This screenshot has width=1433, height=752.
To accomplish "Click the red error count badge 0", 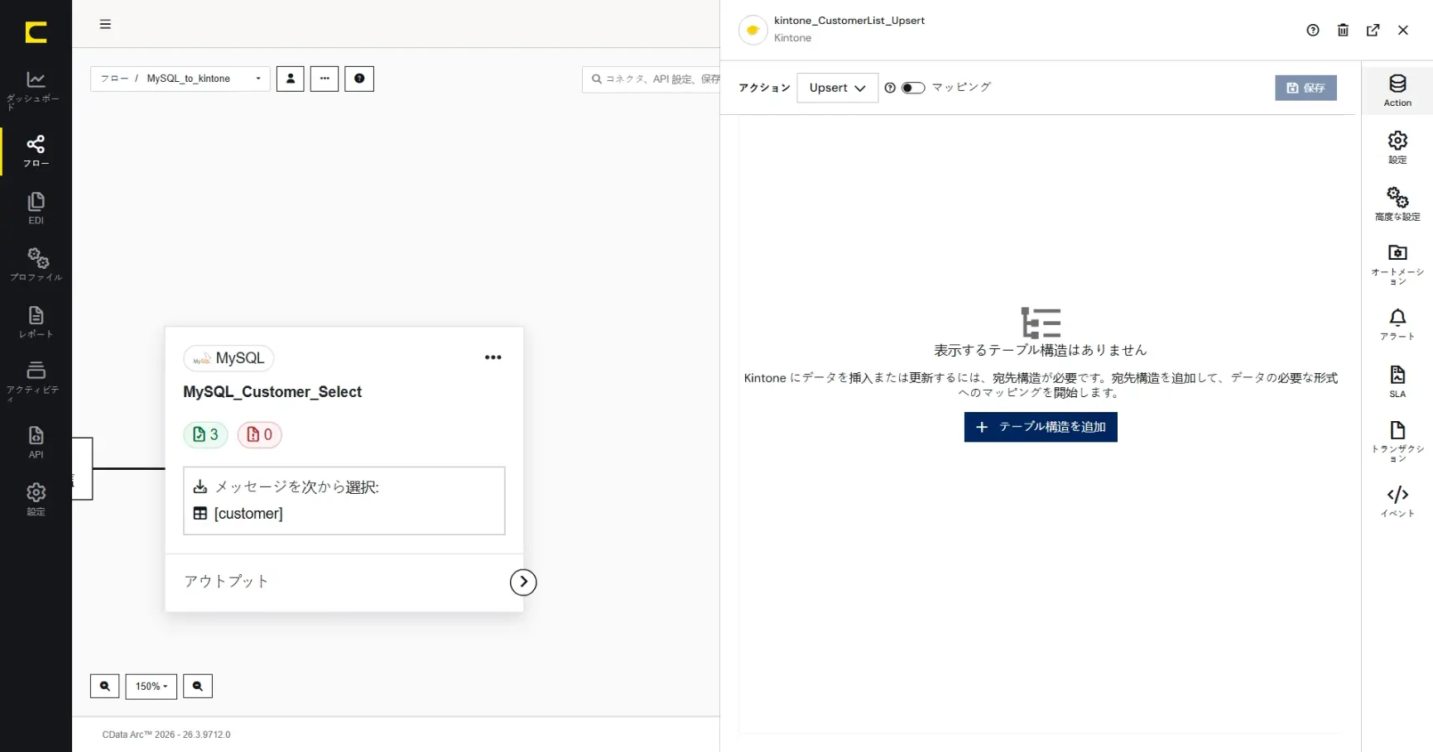I will 260,434.
